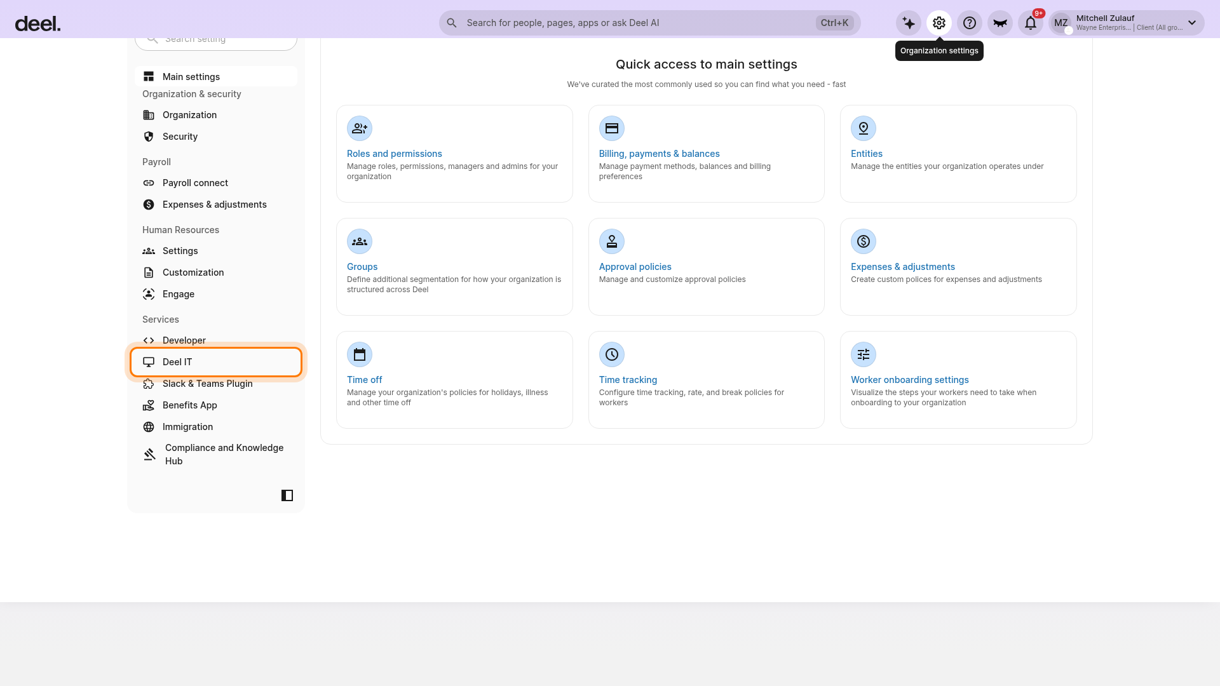Open Slack & Teams Plugin item
Viewport: 1220px width, 686px height.
pos(216,384)
